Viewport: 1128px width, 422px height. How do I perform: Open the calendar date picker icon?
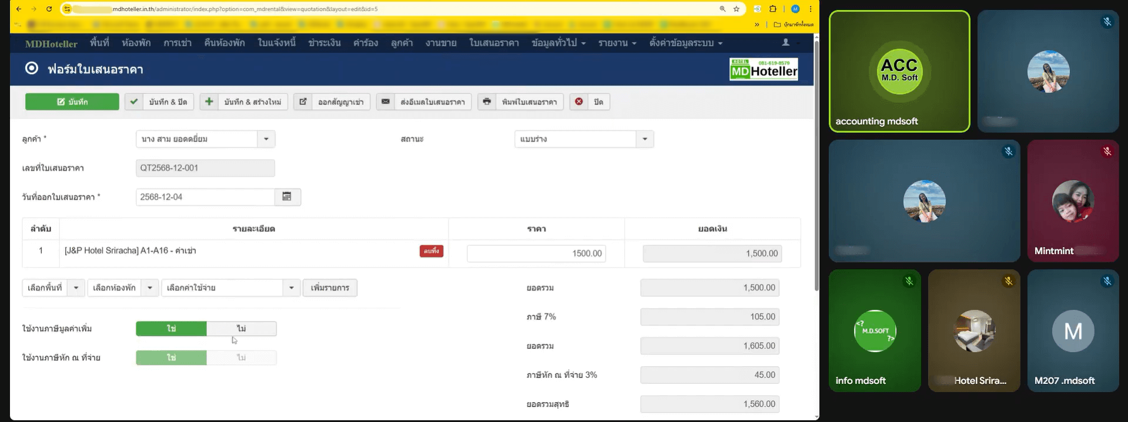point(287,197)
